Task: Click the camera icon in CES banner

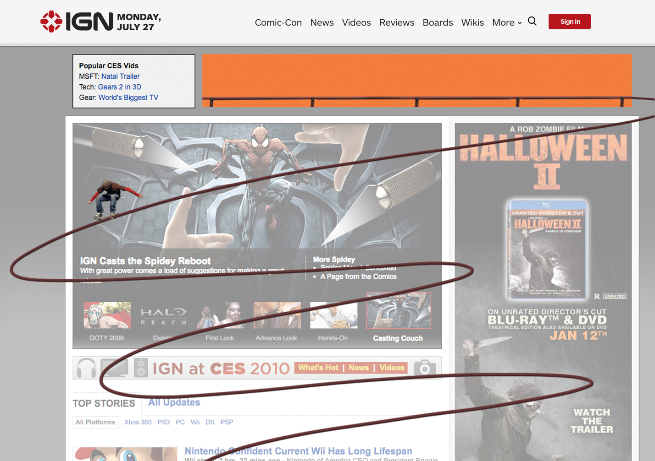Action: coord(425,368)
